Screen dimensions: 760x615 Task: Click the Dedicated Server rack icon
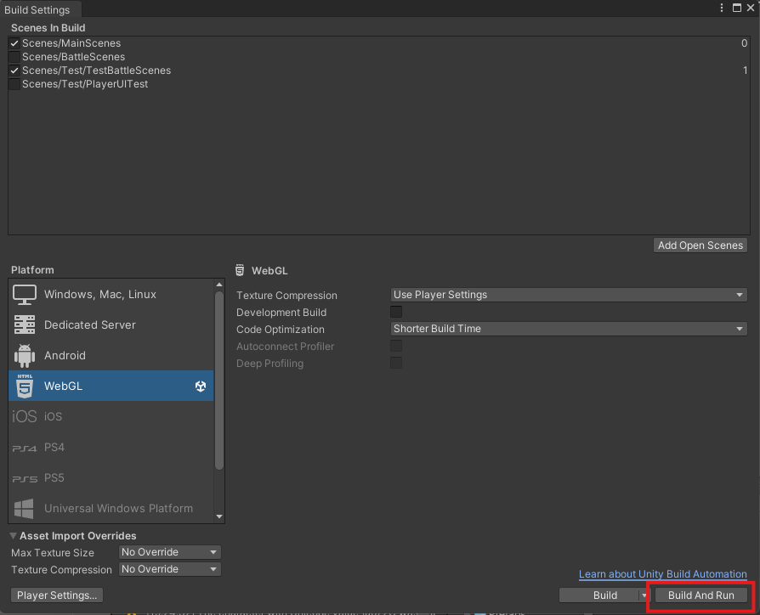click(x=25, y=325)
